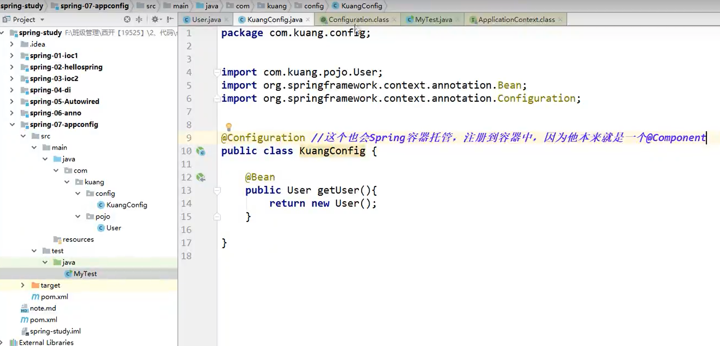The width and height of the screenshot is (720, 346).
Task: Switch to the Configuration.class tab
Action: click(x=358, y=20)
